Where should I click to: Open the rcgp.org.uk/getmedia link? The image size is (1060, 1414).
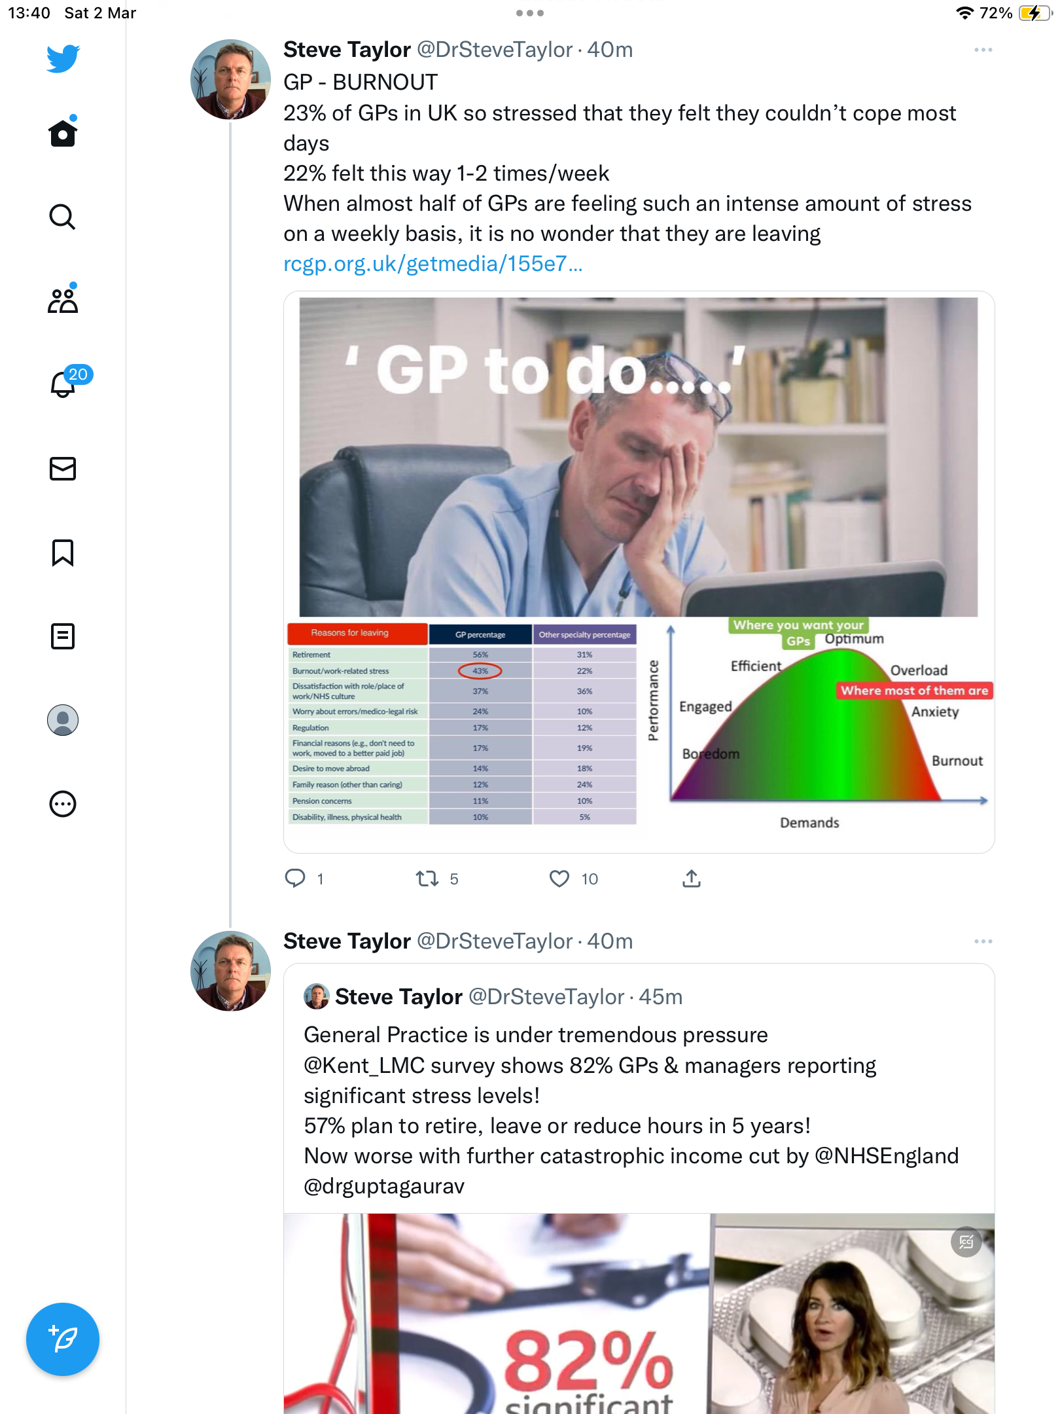click(x=433, y=264)
